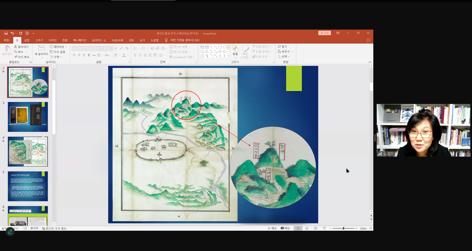Image resolution: width=472 pixels, height=251 pixels.
Task: Click the Numbering list icon
Action: click(144, 48)
